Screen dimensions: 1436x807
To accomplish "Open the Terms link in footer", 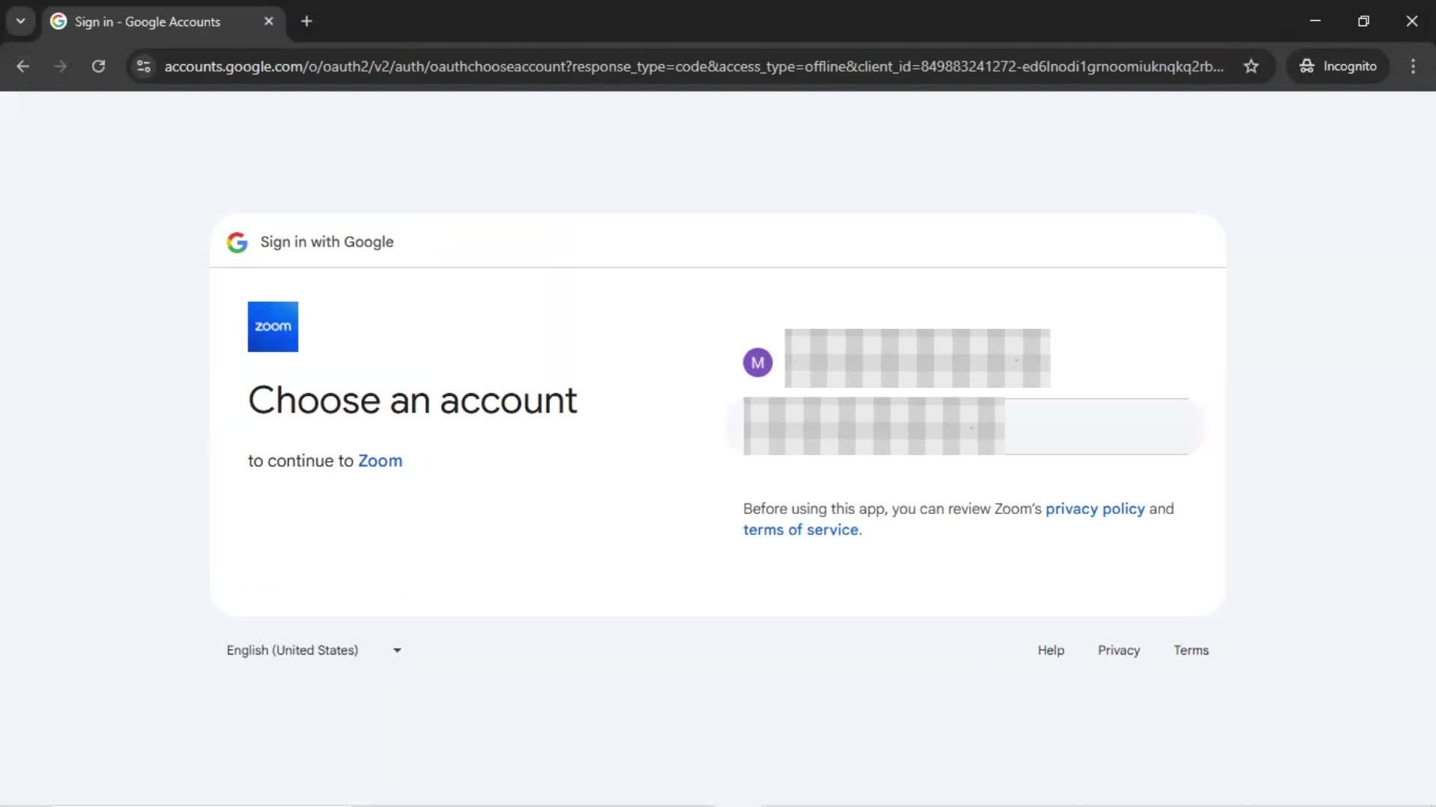I will tap(1191, 650).
